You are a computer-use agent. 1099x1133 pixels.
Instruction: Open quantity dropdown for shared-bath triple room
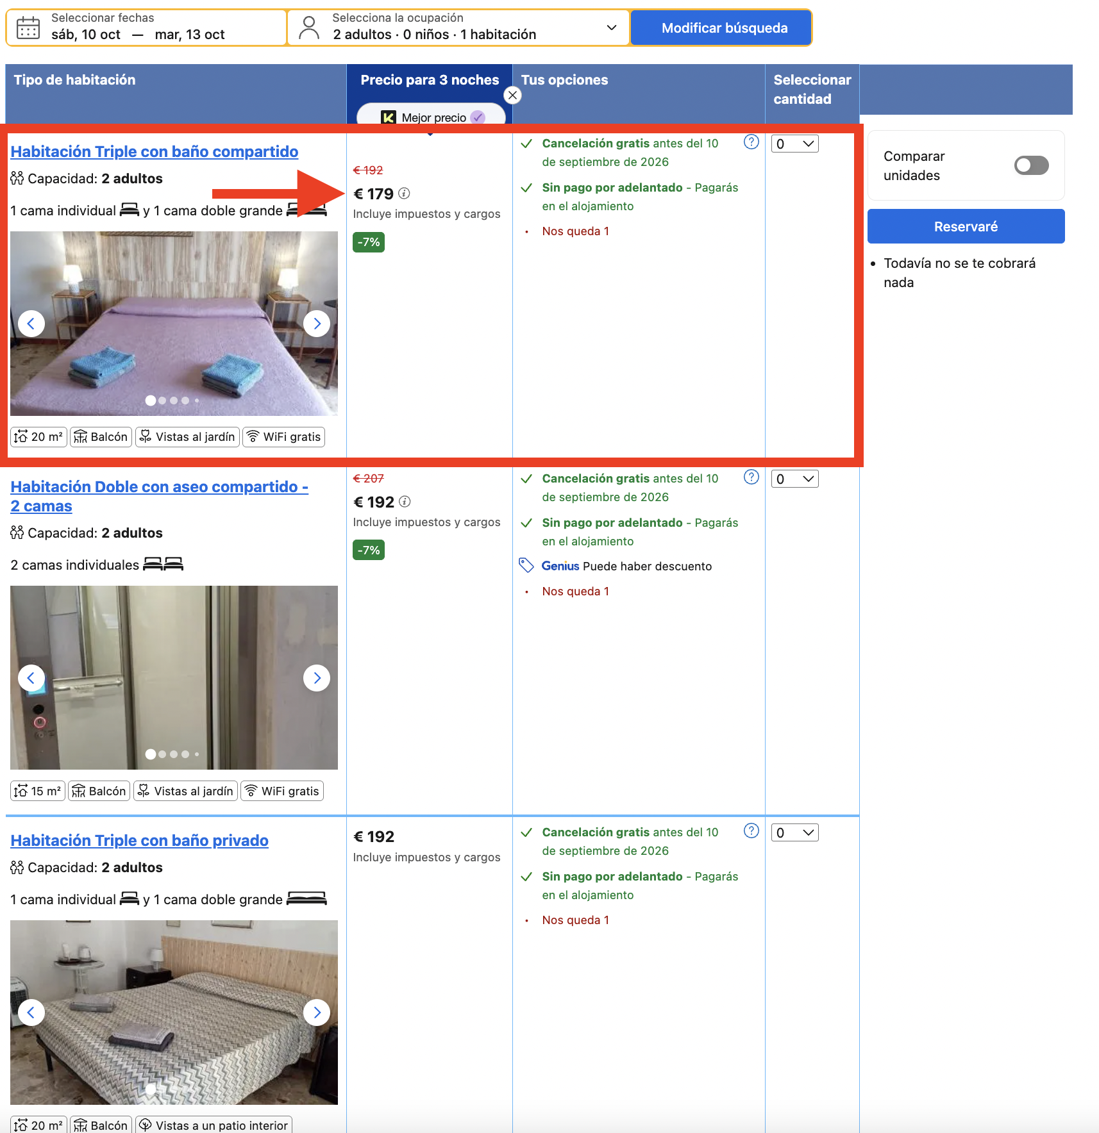794,144
